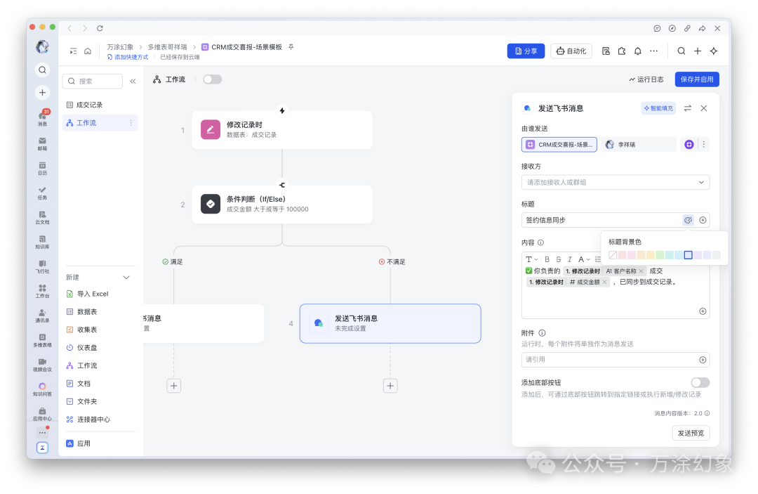Open the 多维表哥祥瑞 breadcrumb item
The height and width of the screenshot is (494, 758).
(x=168, y=46)
